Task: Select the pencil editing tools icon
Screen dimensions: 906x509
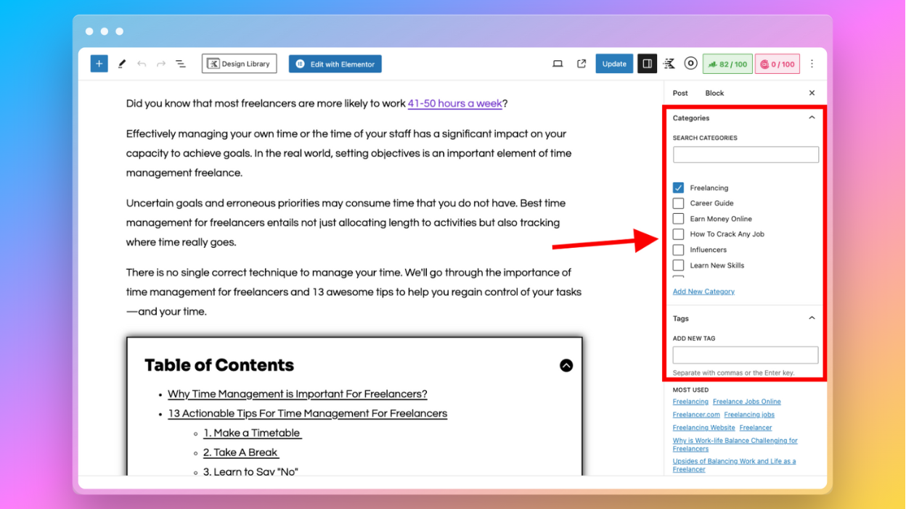Action: pos(121,63)
